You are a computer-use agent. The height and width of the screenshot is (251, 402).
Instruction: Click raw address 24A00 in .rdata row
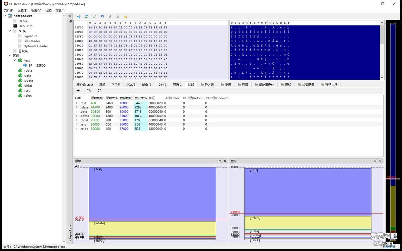[x=95, y=107]
